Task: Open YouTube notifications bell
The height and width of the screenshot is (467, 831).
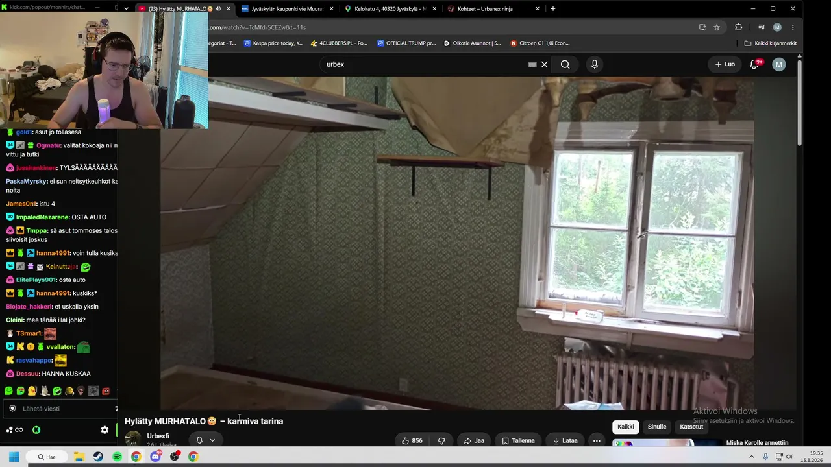Action: pyautogui.click(x=754, y=64)
